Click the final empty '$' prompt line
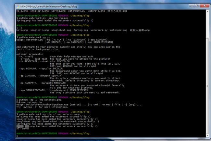This screenshot has height=141, width=211. point(17,136)
